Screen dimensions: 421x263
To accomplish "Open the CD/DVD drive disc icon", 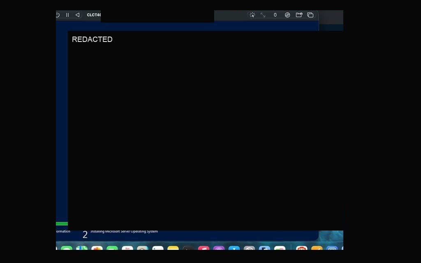I will (287, 15).
